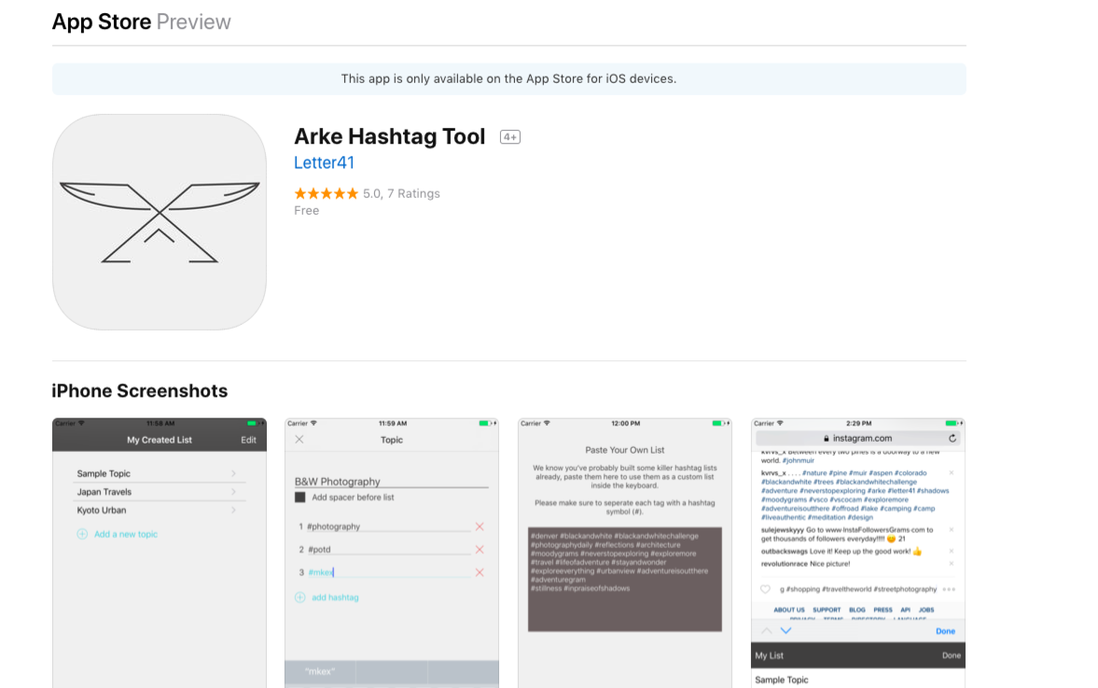
Task: Click the PRESS footer link
Action: tap(883, 611)
